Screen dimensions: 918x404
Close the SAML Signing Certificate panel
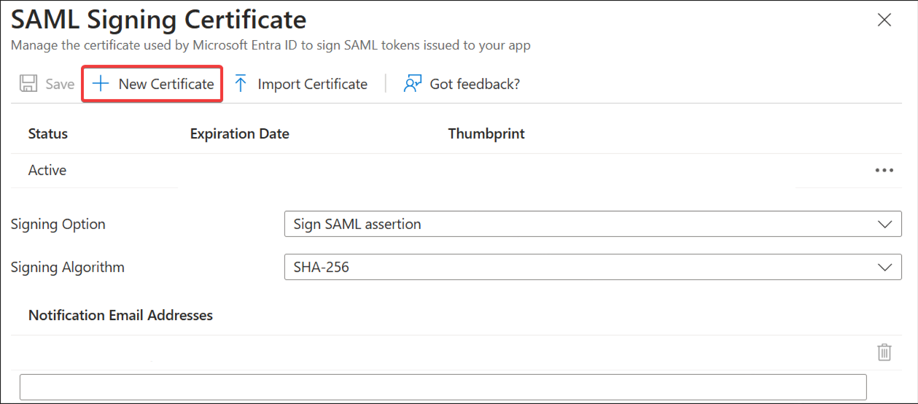[x=884, y=20]
